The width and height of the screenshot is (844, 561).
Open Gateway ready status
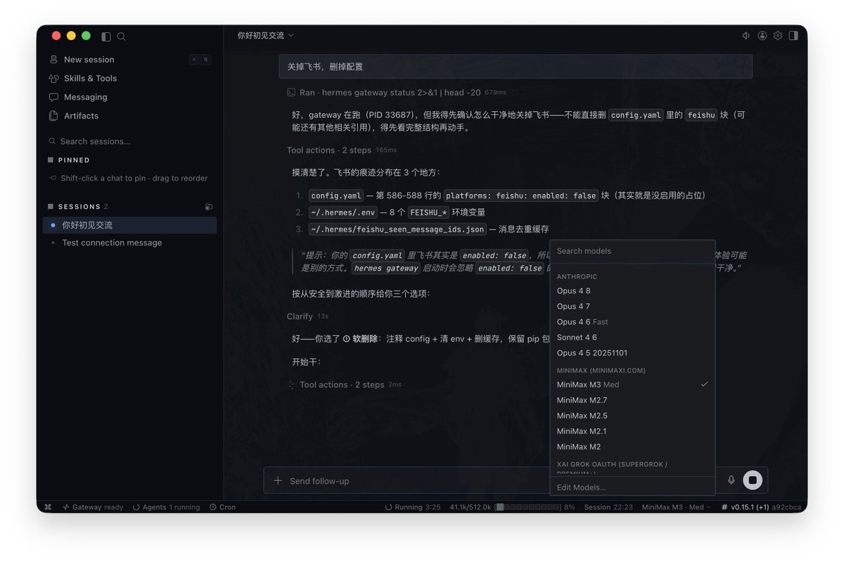tap(93, 507)
